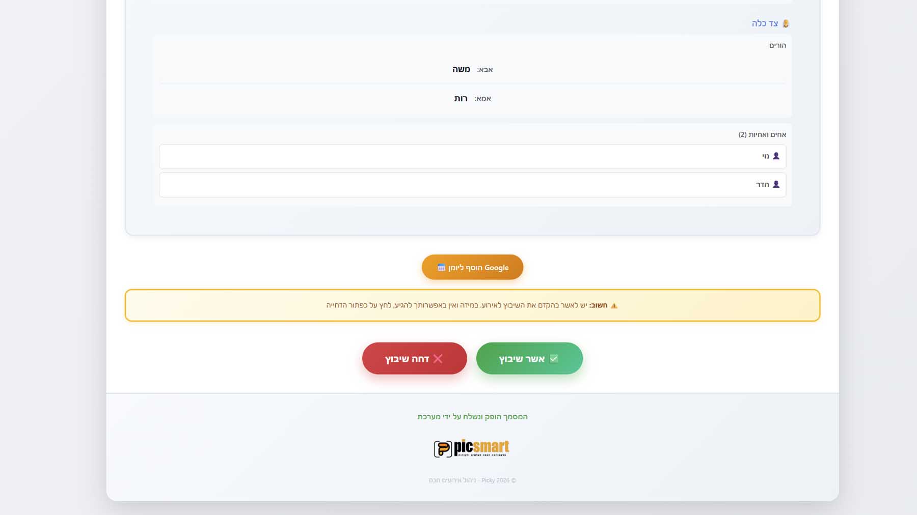Viewport: 917px width, 515px height.
Task: Select the sibling name הדר
Action: 762,184
